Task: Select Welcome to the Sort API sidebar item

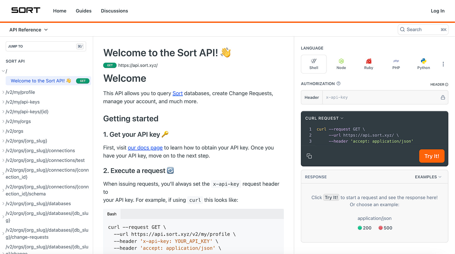Action: coord(48,81)
